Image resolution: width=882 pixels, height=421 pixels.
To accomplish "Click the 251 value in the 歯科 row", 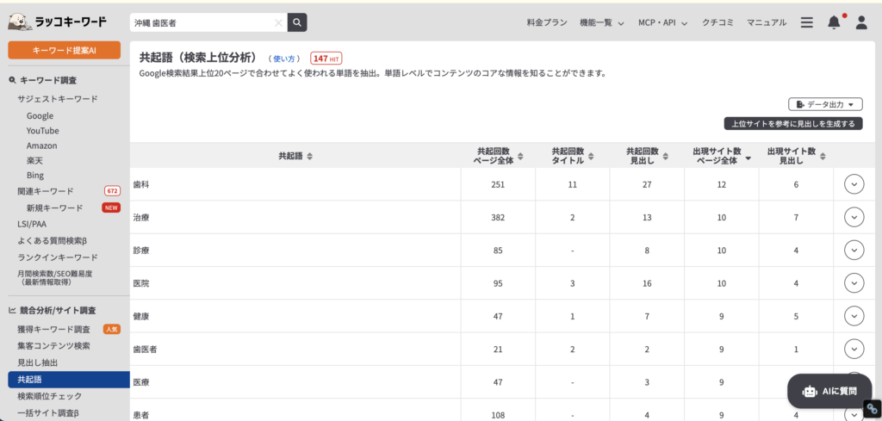I will (x=498, y=184).
